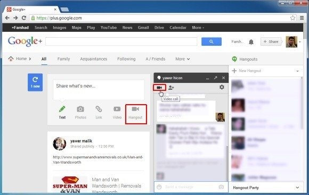Image resolution: width=309 pixels, height=195 pixels.
Task: Click the + Share button
Action: [271, 41]
